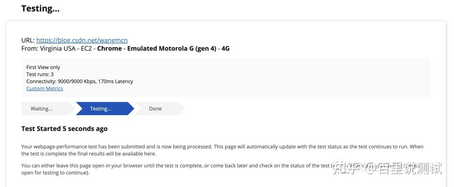Screen dimensions: 454x187
Task: Click the From: label text
Action: click(x=29, y=48)
